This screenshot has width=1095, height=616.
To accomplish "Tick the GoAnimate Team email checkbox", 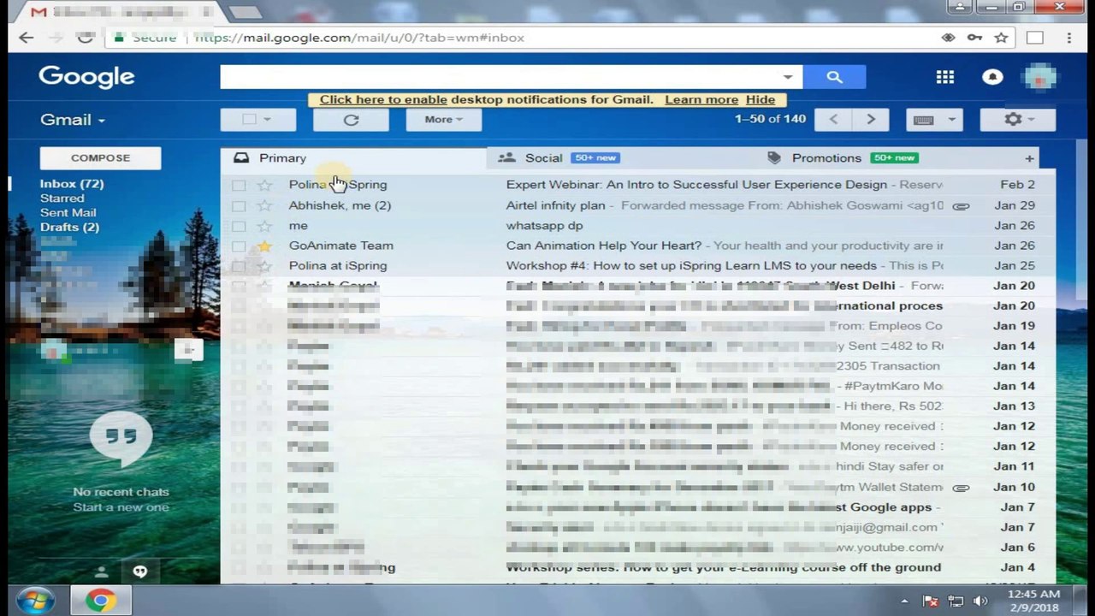I will click(239, 246).
